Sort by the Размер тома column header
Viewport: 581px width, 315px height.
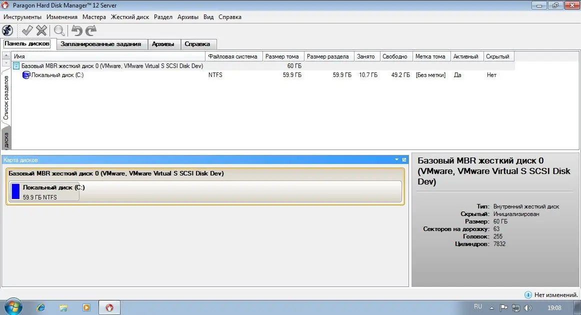(283, 56)
